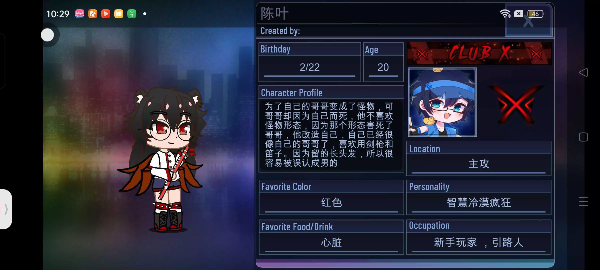Edit the Favorite Color field 红色
The image size is (600, 270).
coord(331,203)
